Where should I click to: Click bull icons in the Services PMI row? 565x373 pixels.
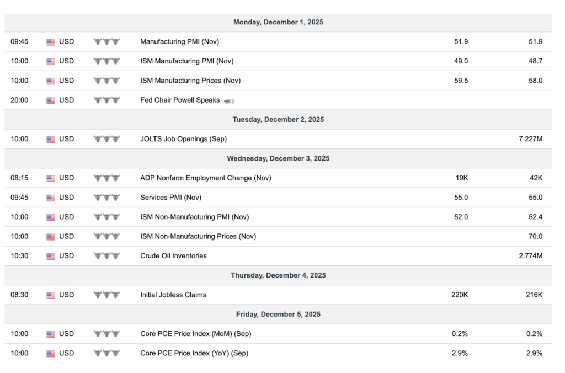point(106,198)
